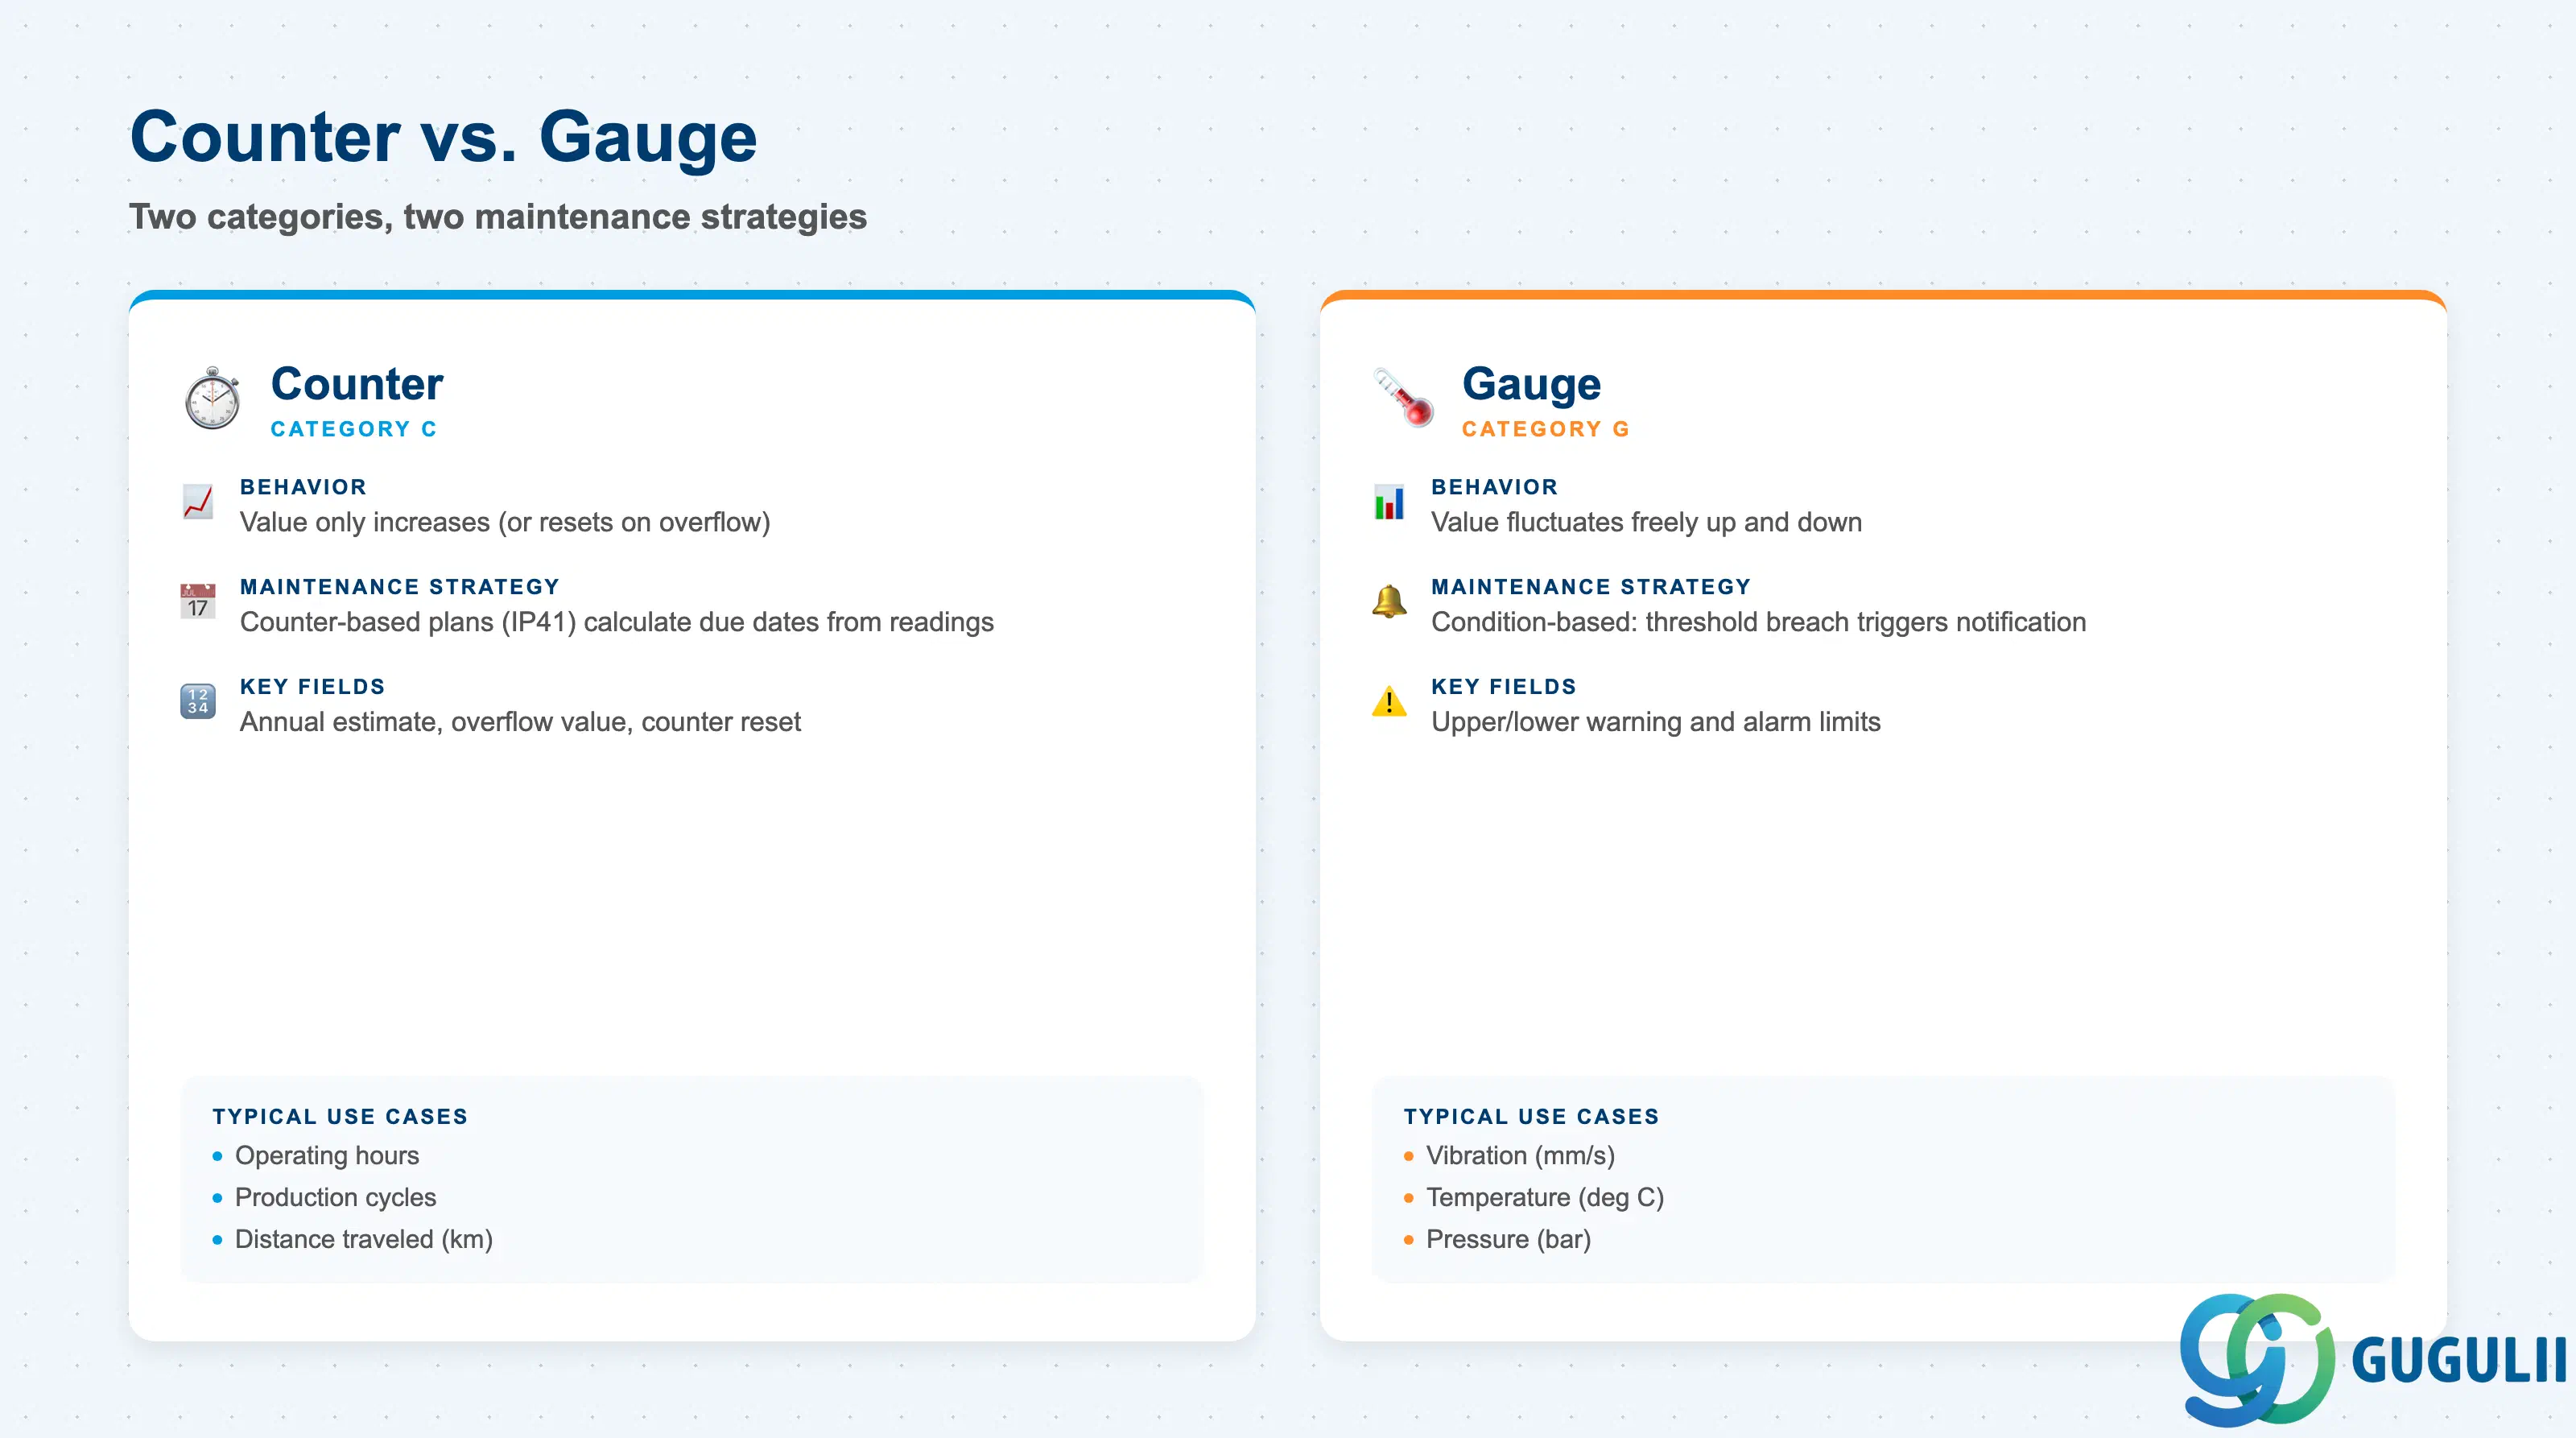Click the thermometer icon beside Gauge
This screenshot has width=2576, height=1438.
pos(1403,398)
